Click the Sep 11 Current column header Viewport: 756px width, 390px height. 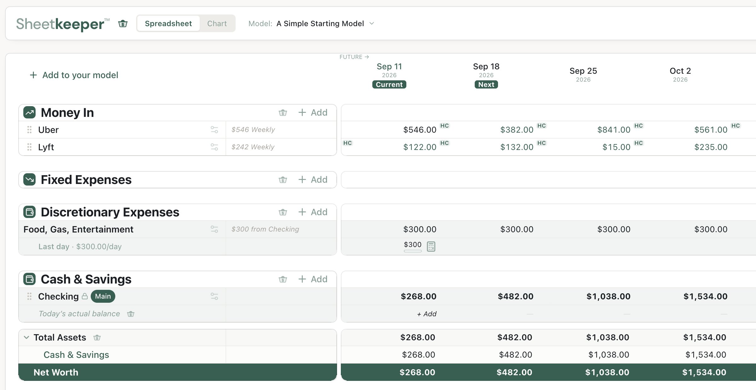pyautogui.click(x=389, y=75)
